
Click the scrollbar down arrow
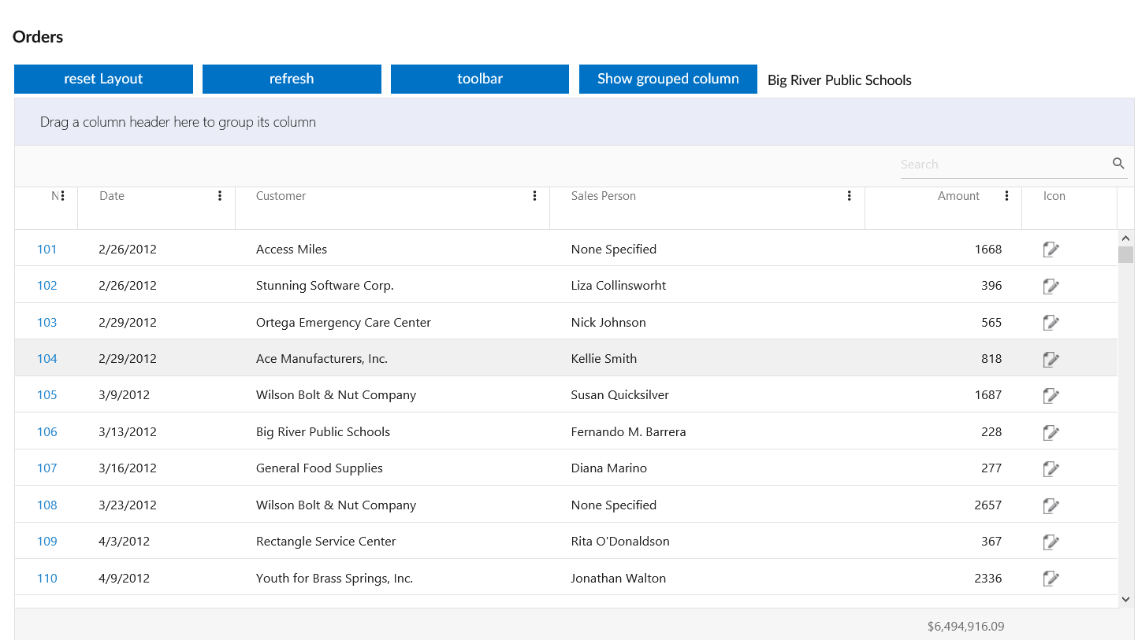(1125, 600)
